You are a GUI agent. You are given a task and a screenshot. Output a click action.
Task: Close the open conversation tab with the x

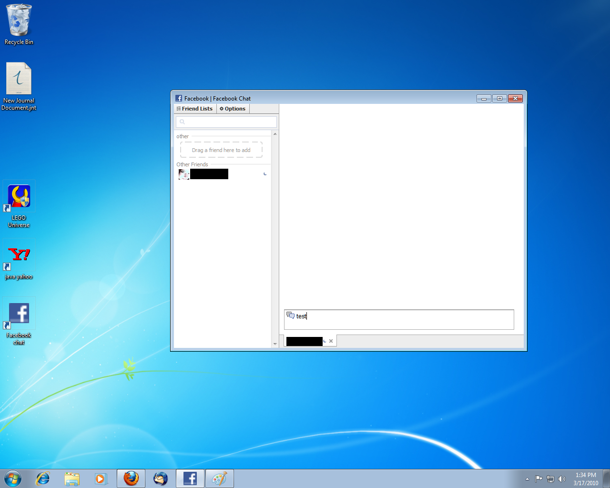331,341
